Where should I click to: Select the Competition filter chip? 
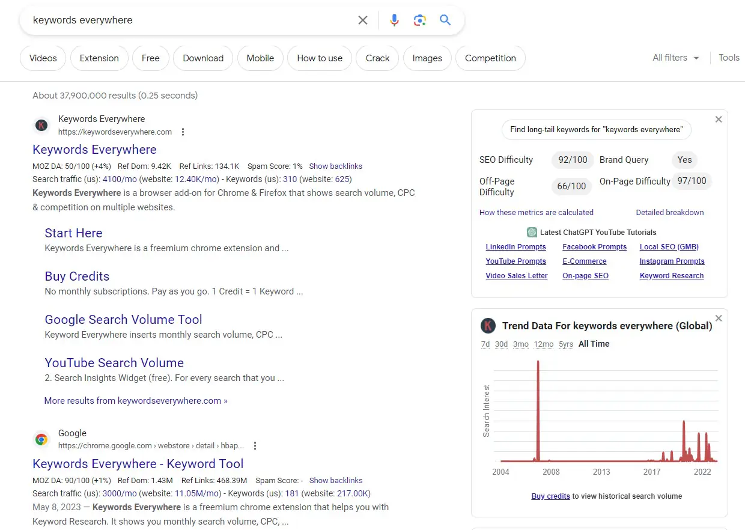(x=490, y=58)
